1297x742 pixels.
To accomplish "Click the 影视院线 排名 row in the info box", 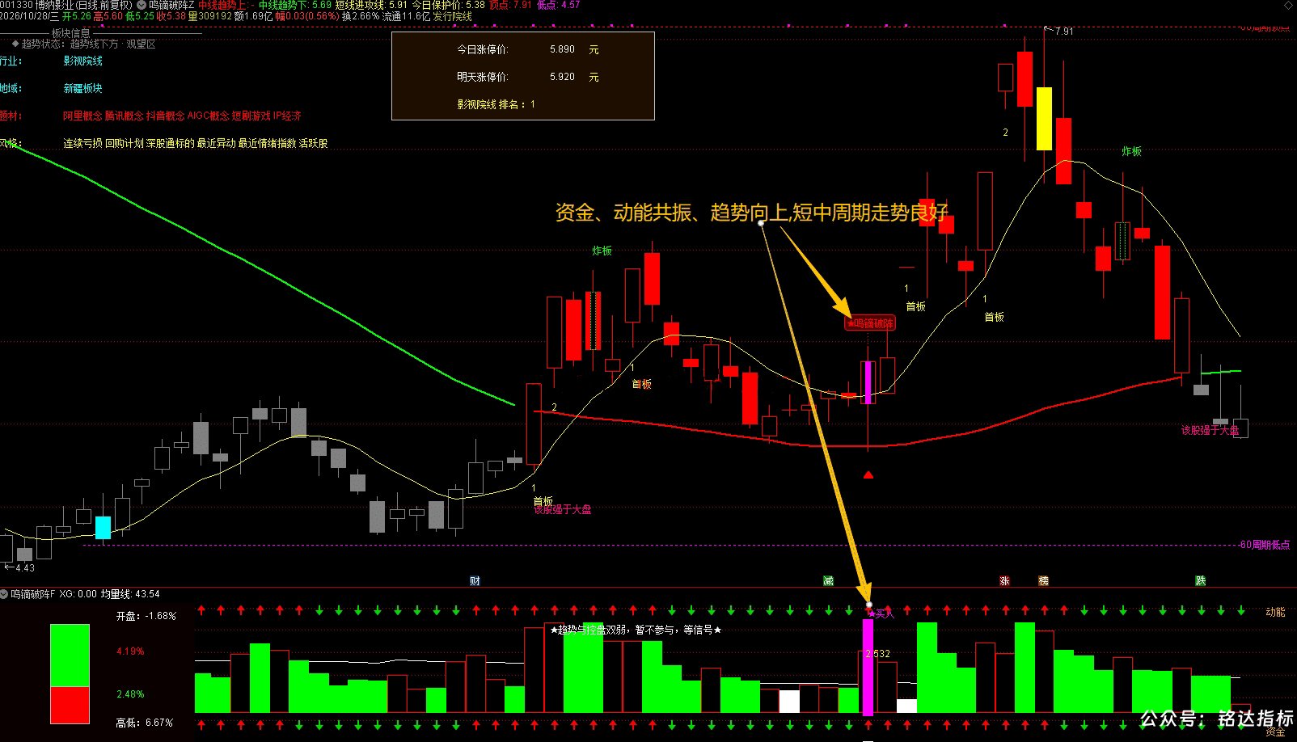I will pyautogui.click(x=496, y=104).
